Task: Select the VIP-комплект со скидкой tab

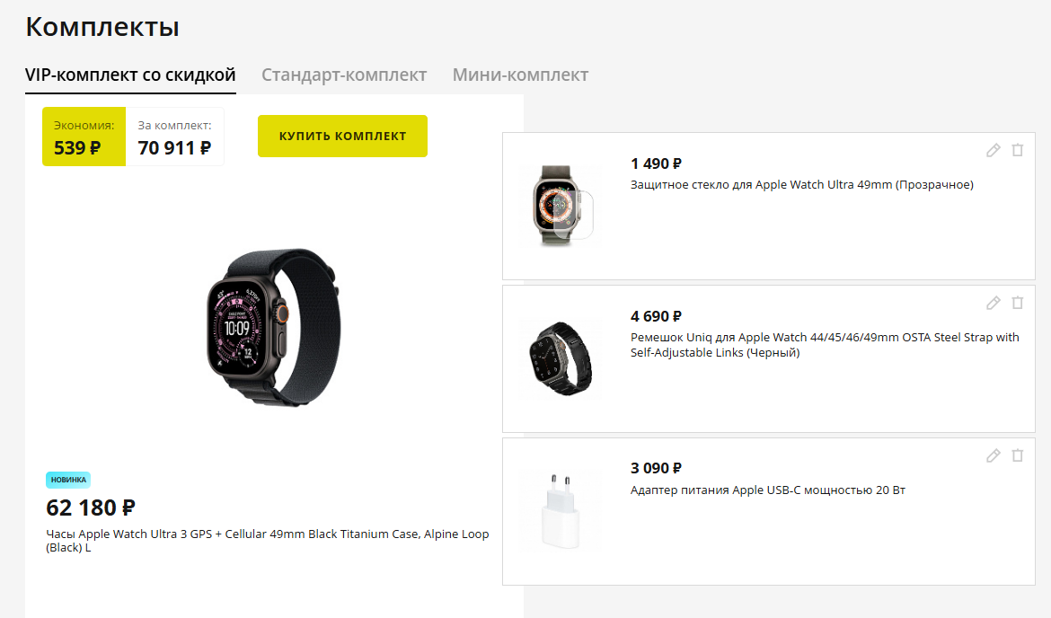Action: click(x=131, y=75)
